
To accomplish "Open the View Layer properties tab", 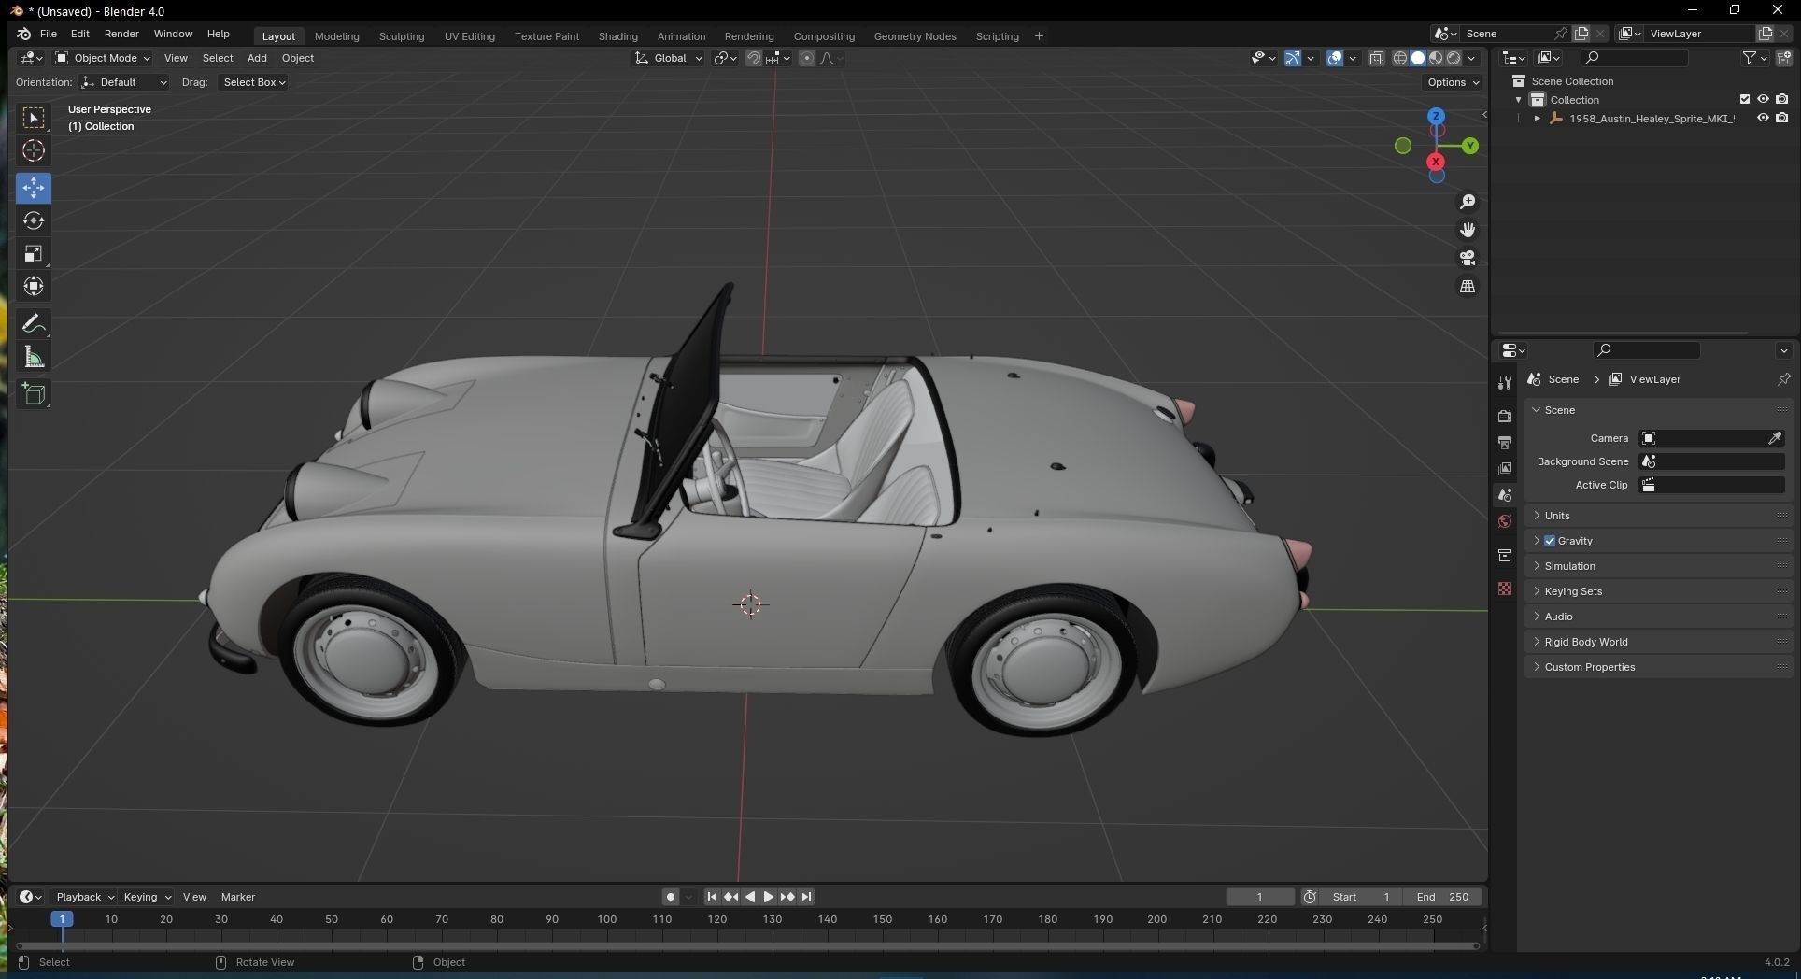I will (x=1504, y=468).
